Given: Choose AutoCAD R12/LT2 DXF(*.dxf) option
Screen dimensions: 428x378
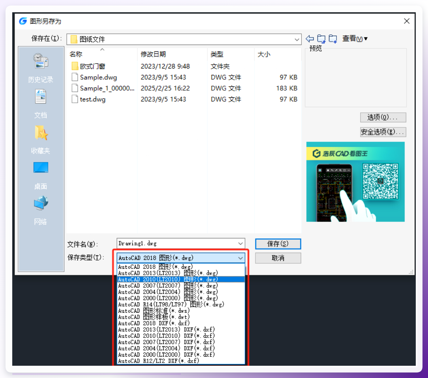Looking at the screenshot, I should (181, 361).
